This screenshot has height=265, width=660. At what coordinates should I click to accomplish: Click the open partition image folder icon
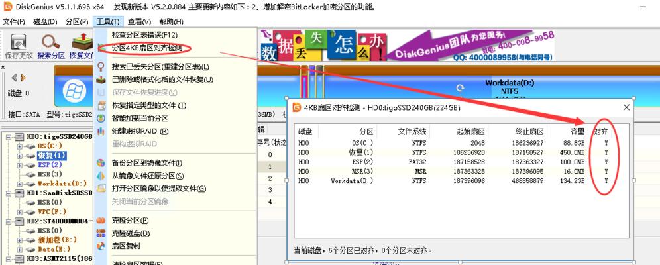click(101, 188)
